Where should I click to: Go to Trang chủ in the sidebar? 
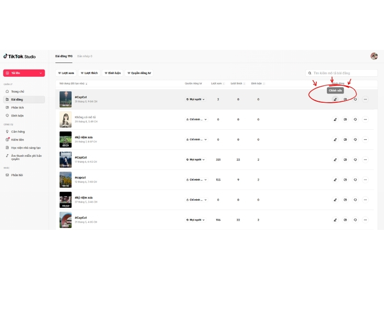coord(24,92)
